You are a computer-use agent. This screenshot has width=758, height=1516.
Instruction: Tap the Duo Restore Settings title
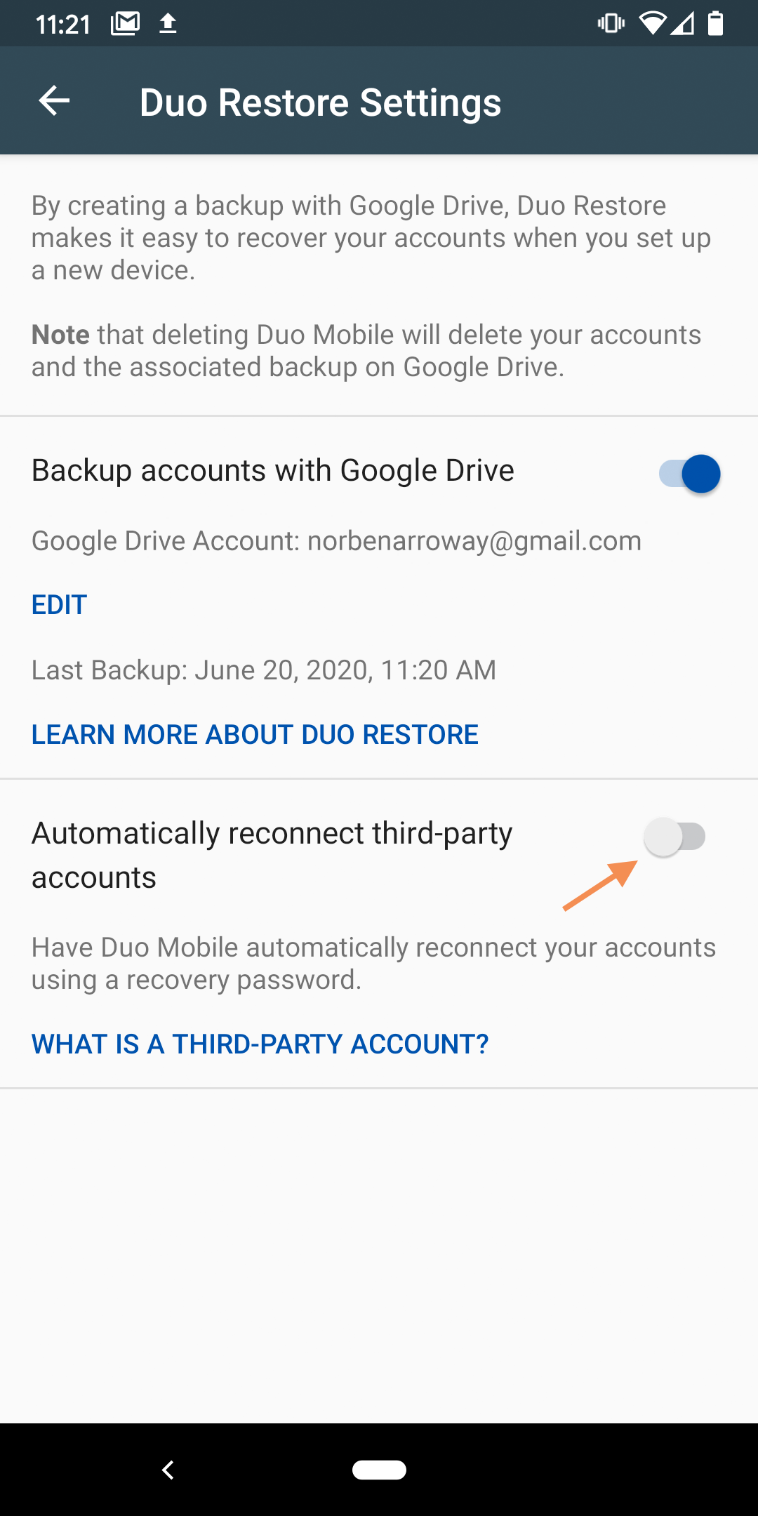coord(320,102)
